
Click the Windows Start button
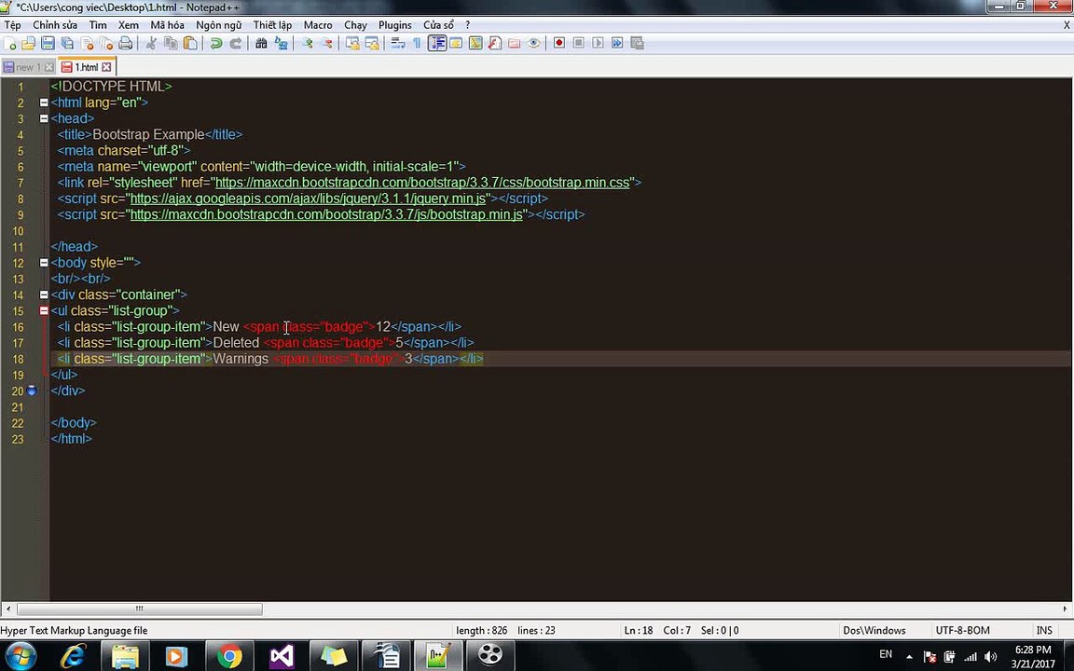21,656
